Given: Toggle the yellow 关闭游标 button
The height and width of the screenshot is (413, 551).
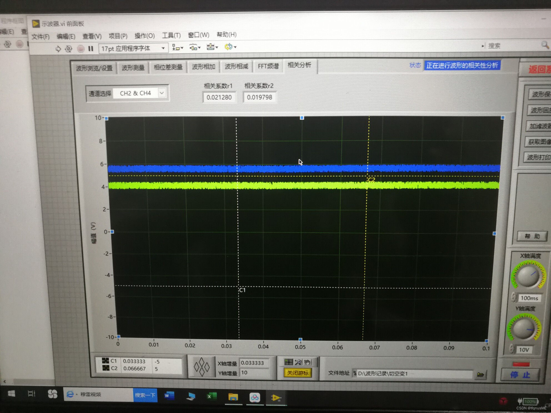Looking at the screenshot, I should pyautogui.click(x=297, y=373).
